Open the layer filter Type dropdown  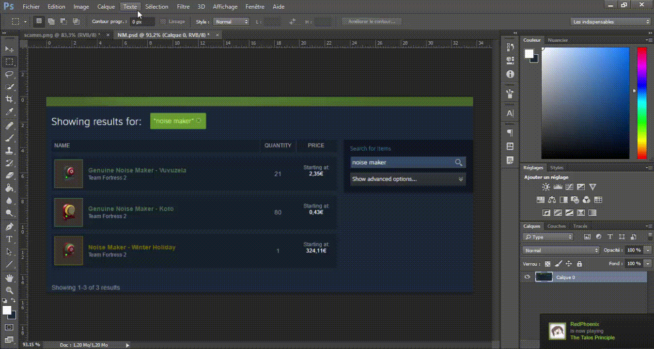548,237
